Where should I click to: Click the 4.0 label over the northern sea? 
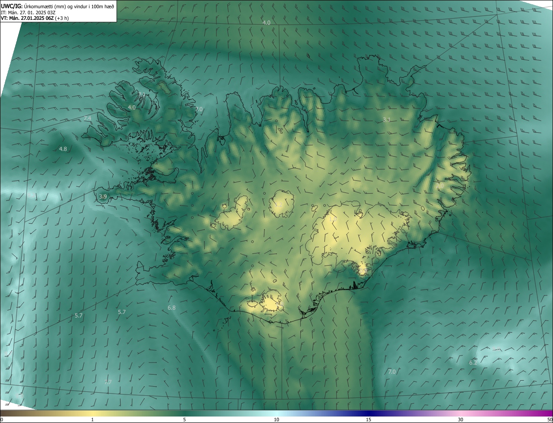[267, 22]
